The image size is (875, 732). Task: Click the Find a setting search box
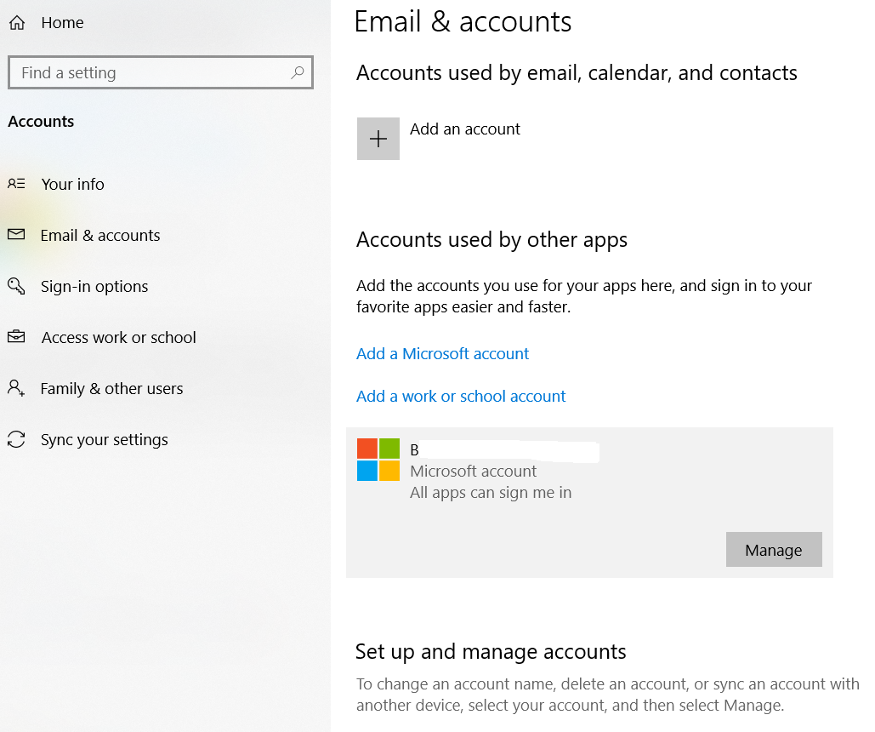coord(161,72)
